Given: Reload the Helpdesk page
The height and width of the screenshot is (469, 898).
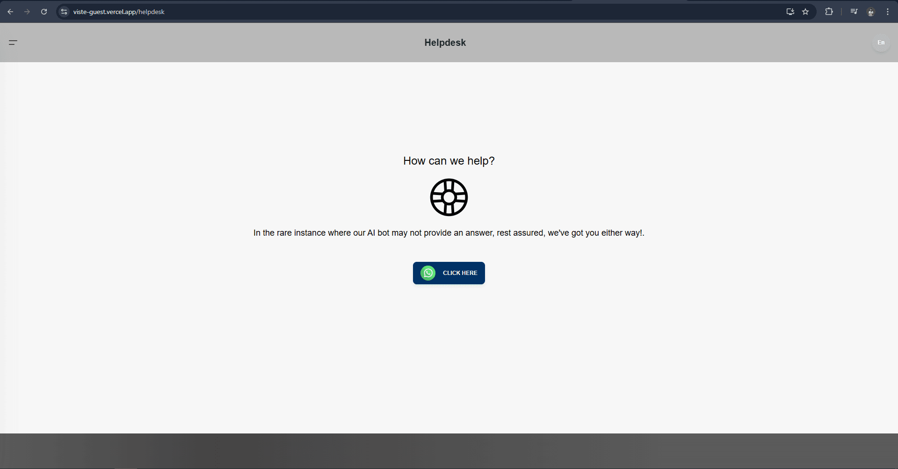Looking at the screenshot, I should click(44, 12).
